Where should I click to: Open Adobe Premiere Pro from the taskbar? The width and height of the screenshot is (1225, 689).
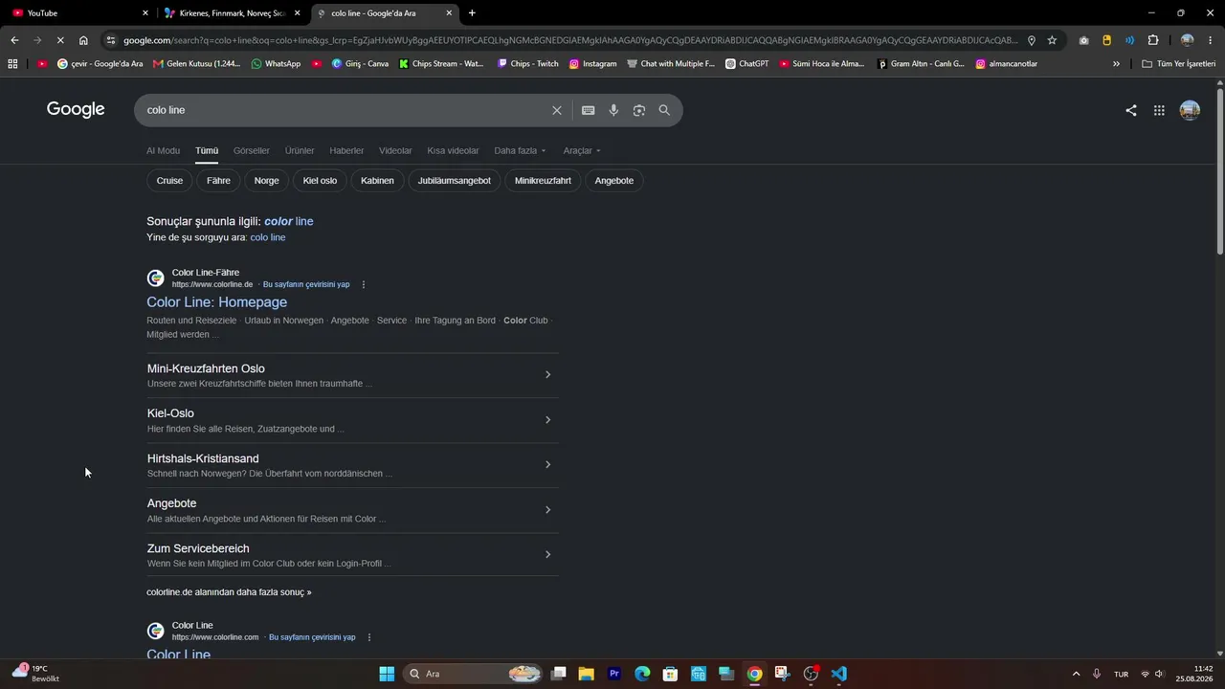coord(614,674)
